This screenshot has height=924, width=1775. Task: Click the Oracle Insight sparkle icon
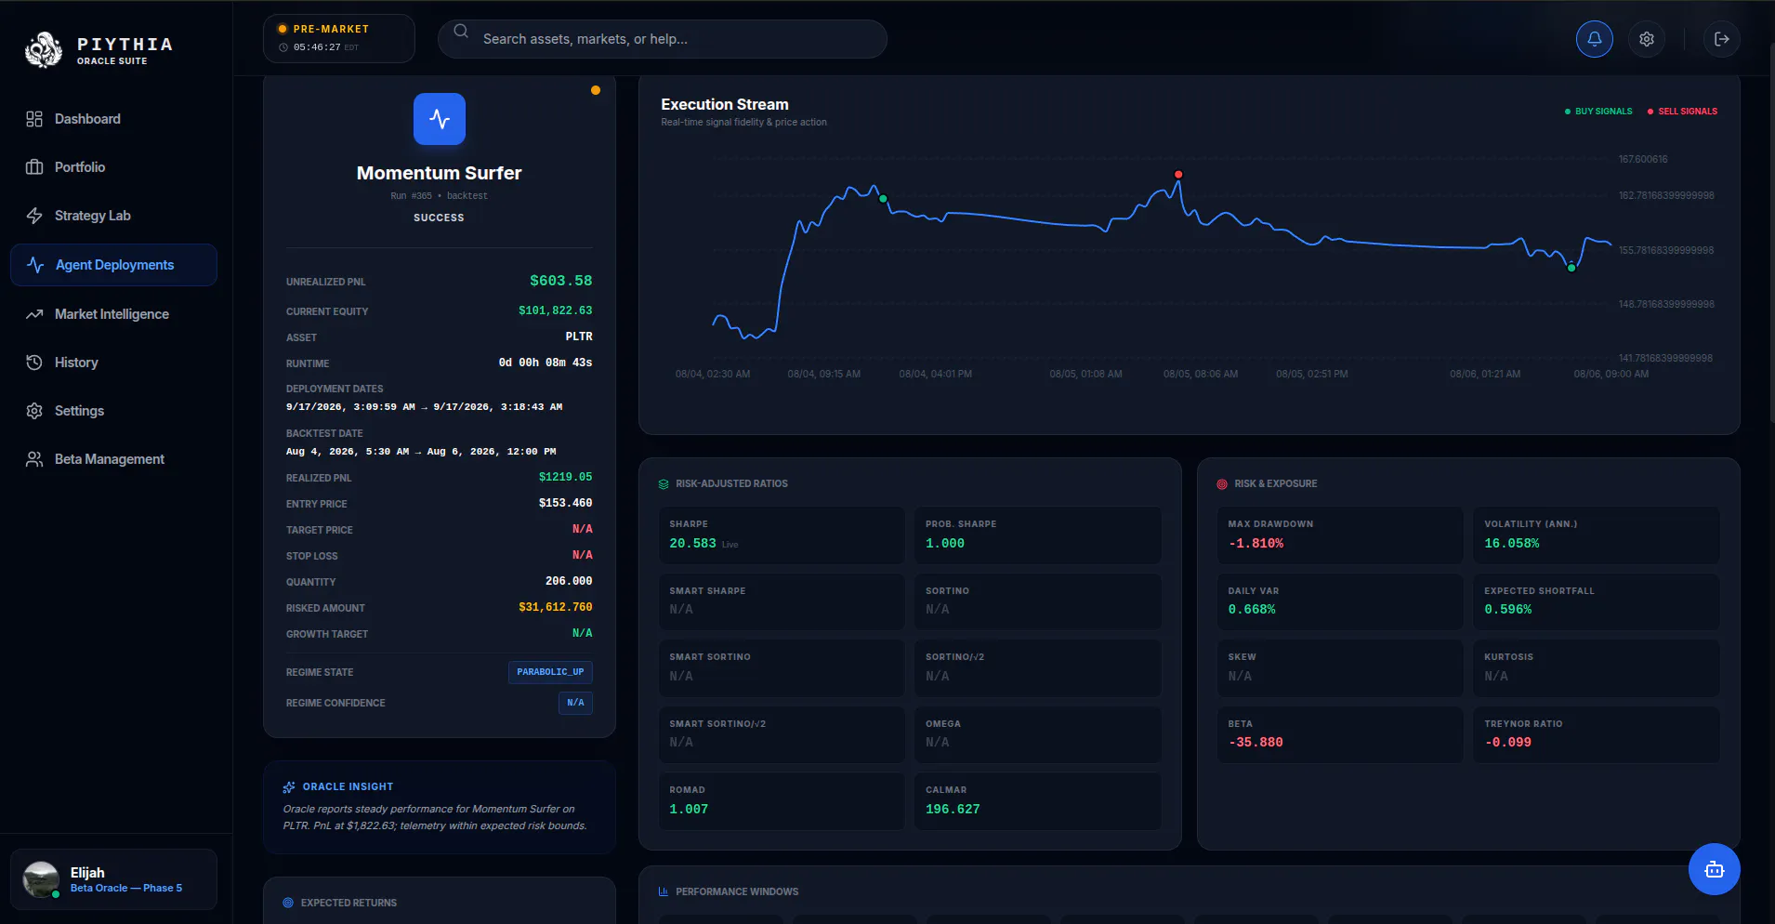289,787
